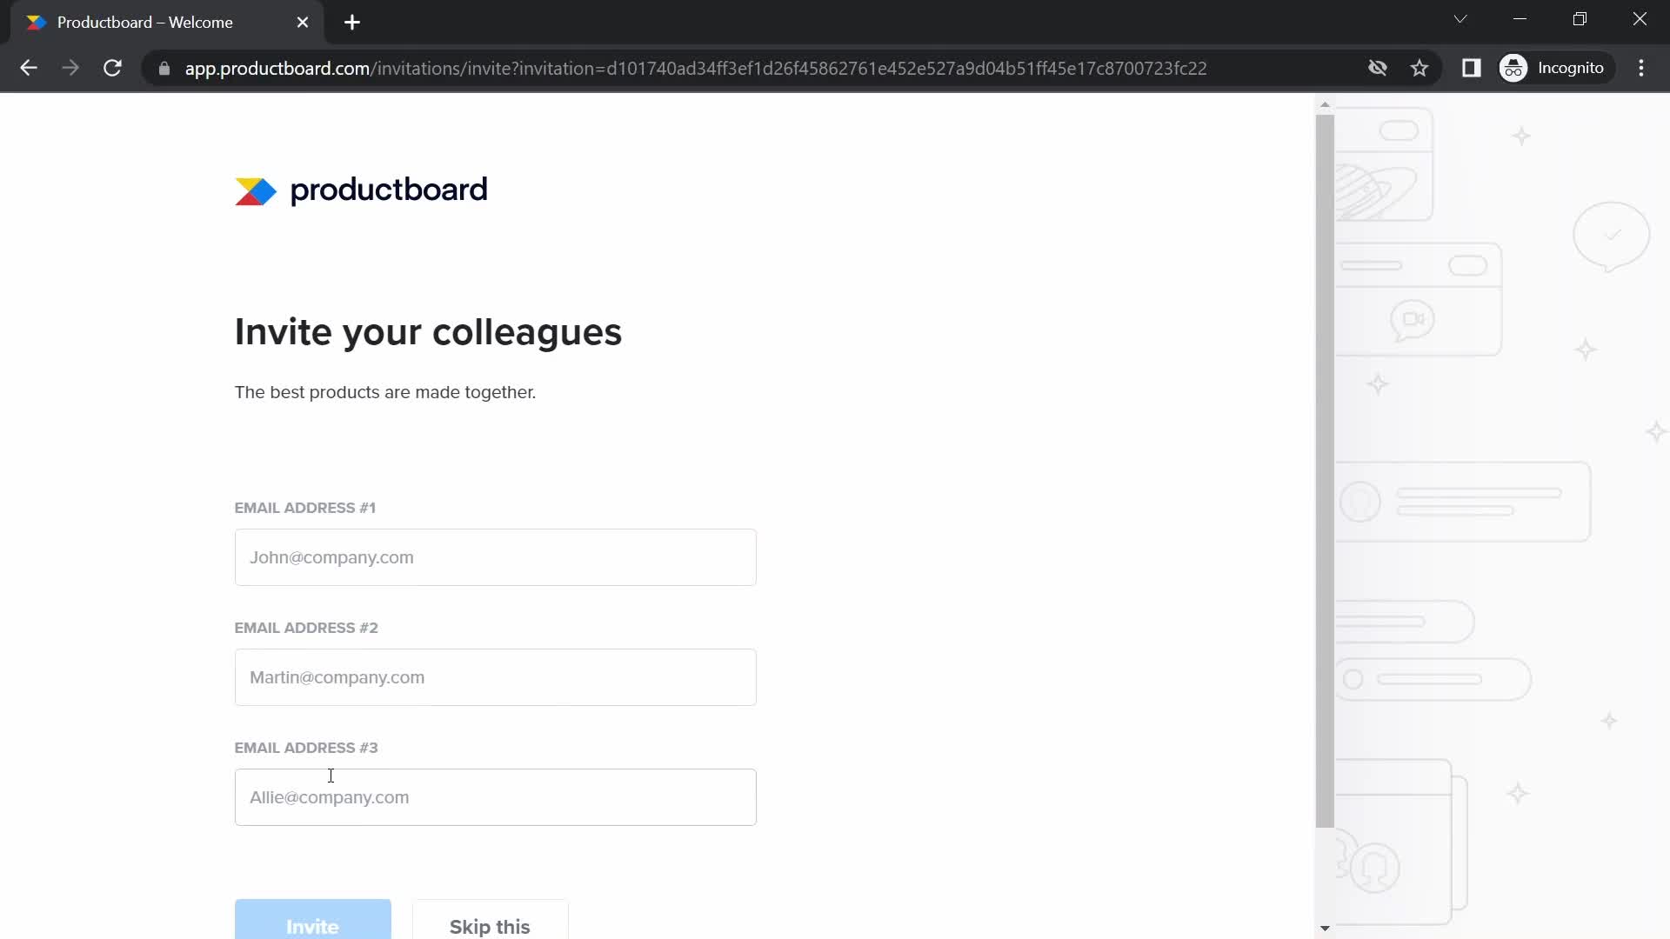This screenshot has width=1670, height=939.
Task: Select the Productboard – Welcome tab
Action: click(165, 23)
